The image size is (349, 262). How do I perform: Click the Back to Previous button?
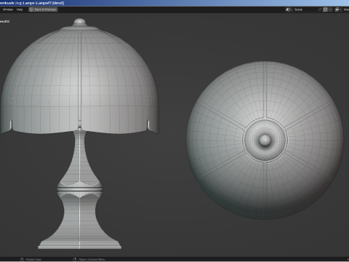[x=43, y=9]
